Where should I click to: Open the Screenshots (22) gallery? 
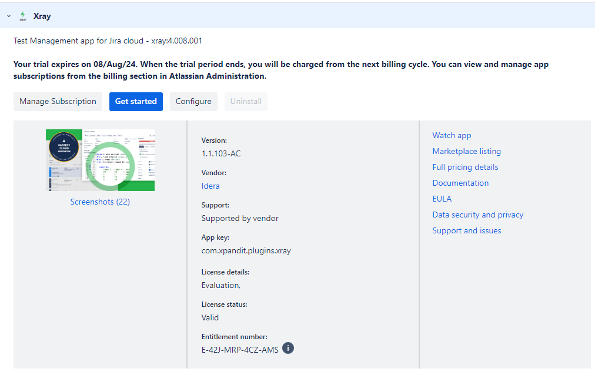tap(100, 202)
